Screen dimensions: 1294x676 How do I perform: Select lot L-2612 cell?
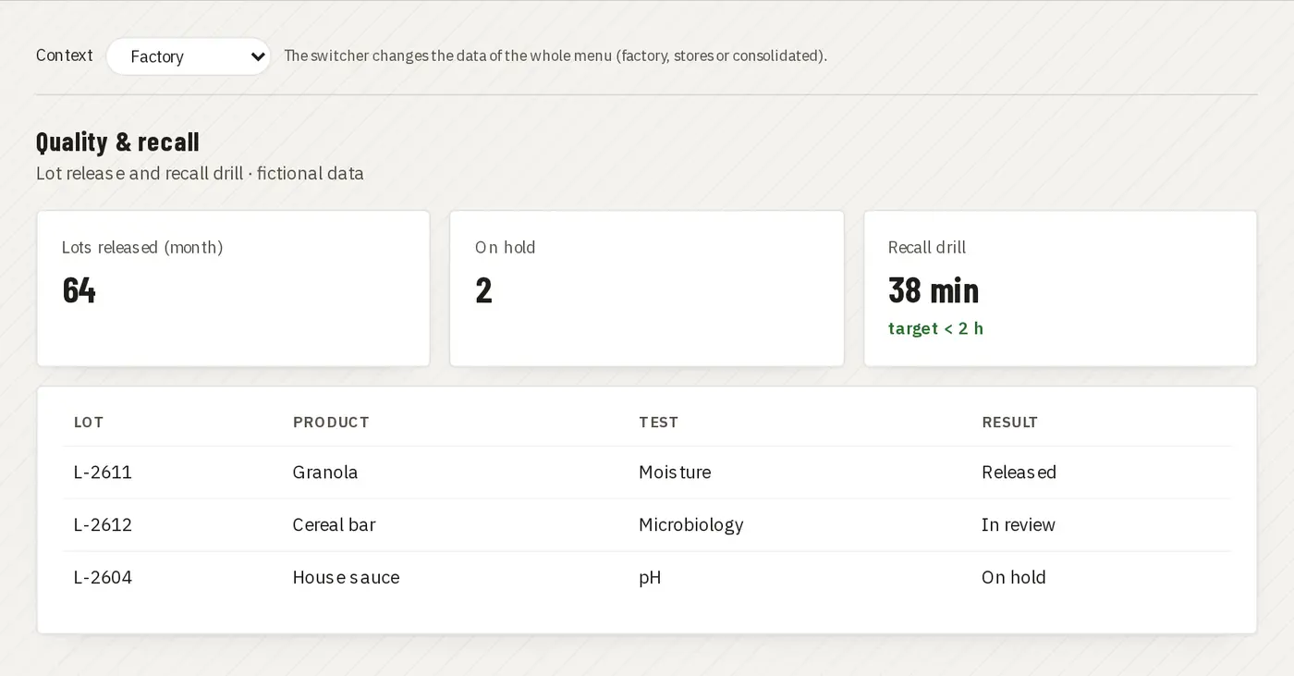click(x=103, y=525)
